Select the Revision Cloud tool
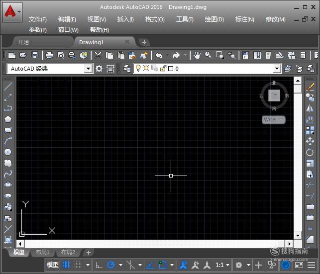Screen dimensions: 320x274 pyautogui.click(x=8, y=163)
